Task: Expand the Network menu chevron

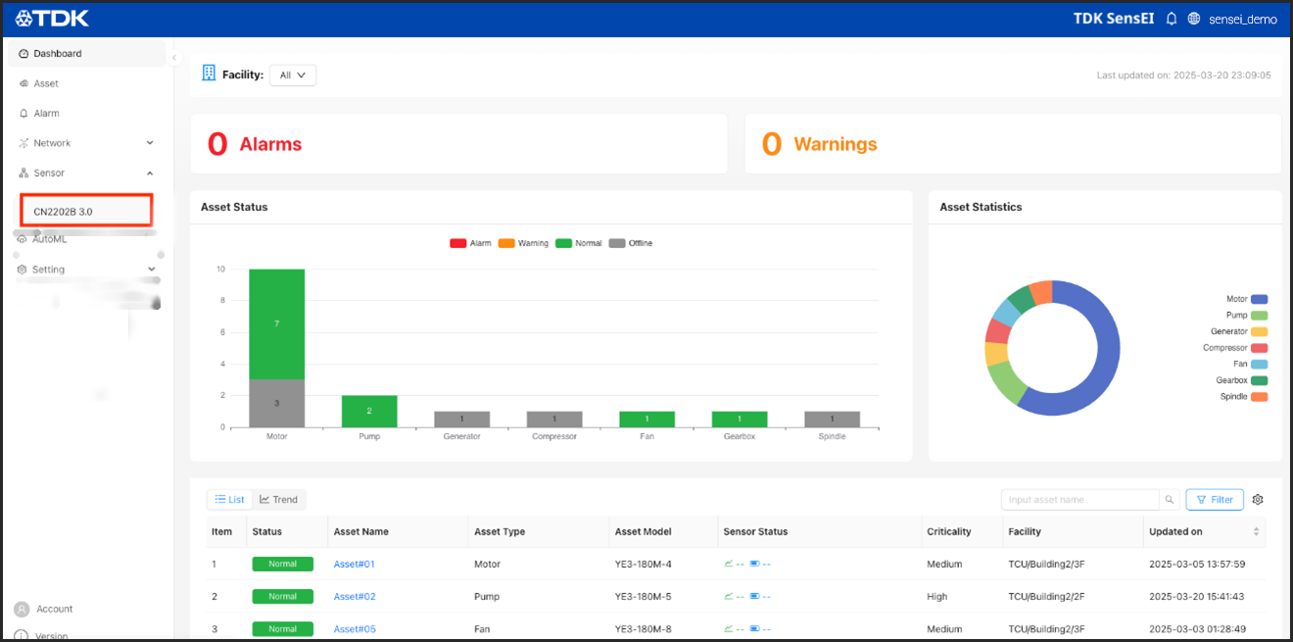Action: (150, 143)
